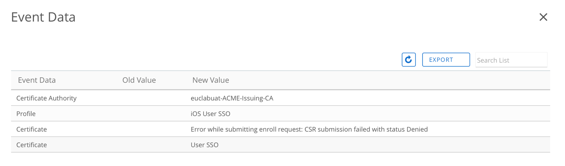Screen dimensions: 565x166
Task: Select the Certificate Authority row label
Action: coord(46,98)
